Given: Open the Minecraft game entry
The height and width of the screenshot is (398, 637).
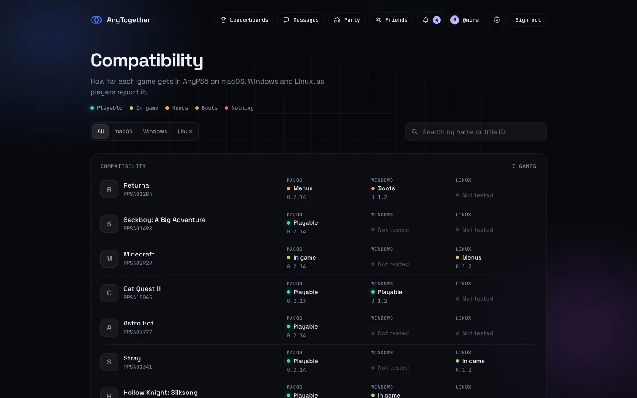Looking at the screenshot, I should tap(318, 258).
